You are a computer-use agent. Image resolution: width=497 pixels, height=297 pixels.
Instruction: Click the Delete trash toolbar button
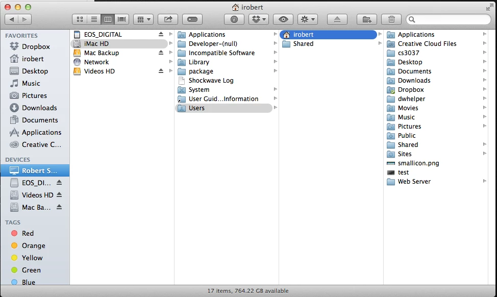click(391, 20)
